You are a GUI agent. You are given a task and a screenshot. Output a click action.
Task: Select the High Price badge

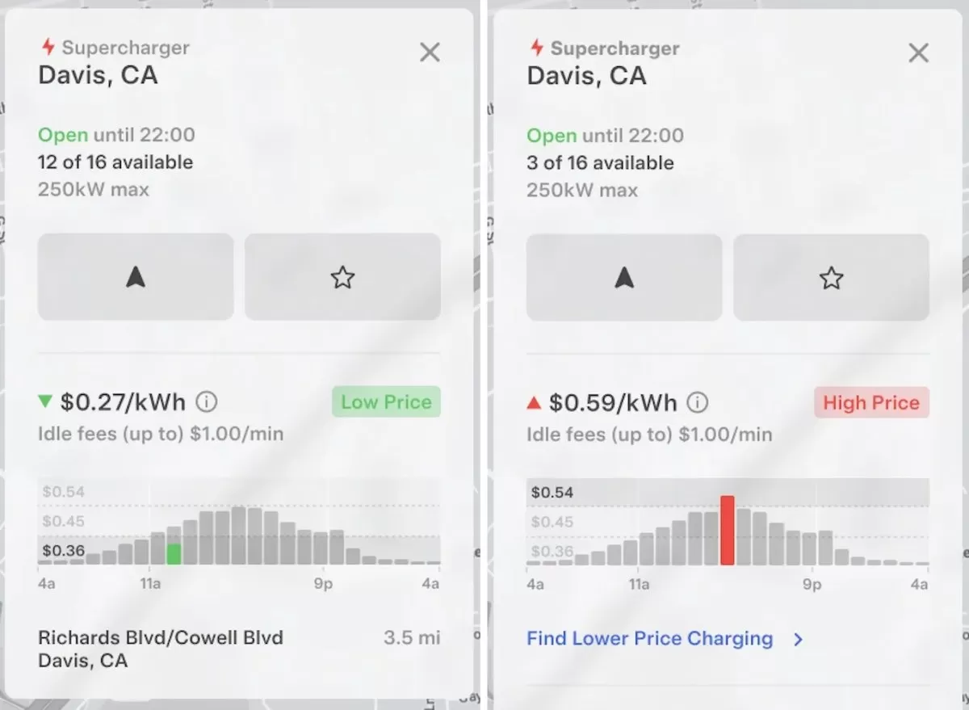click(x=871, y=403)
